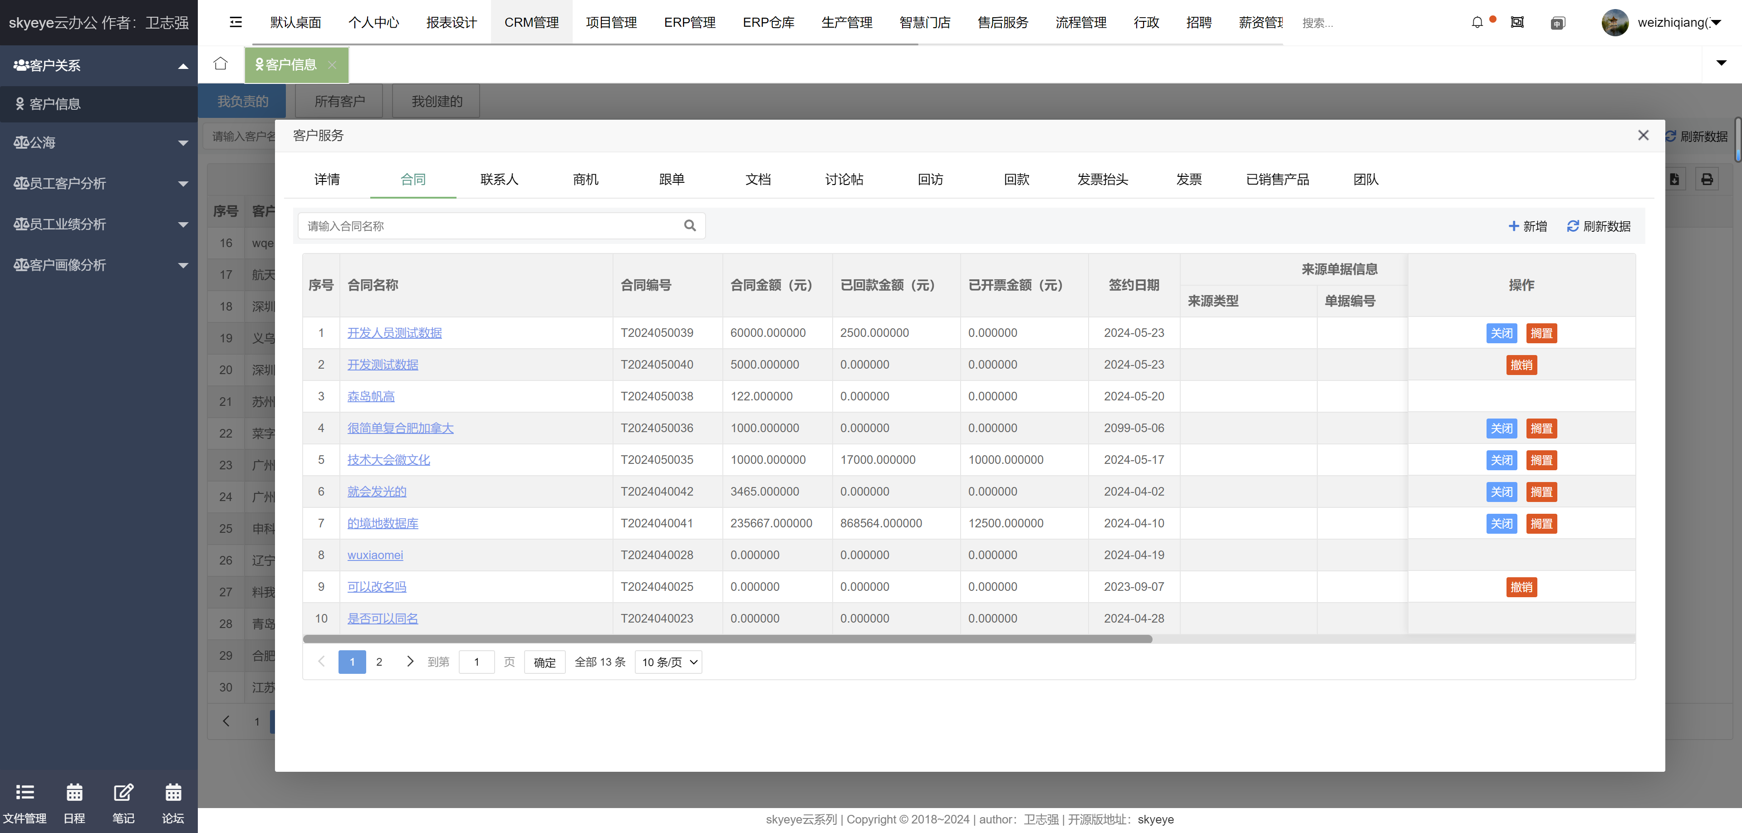The width and height of the screenshot is (1742, 833).
Task: Switch to the 联系人 tab
Action: (x=499, y=179)
